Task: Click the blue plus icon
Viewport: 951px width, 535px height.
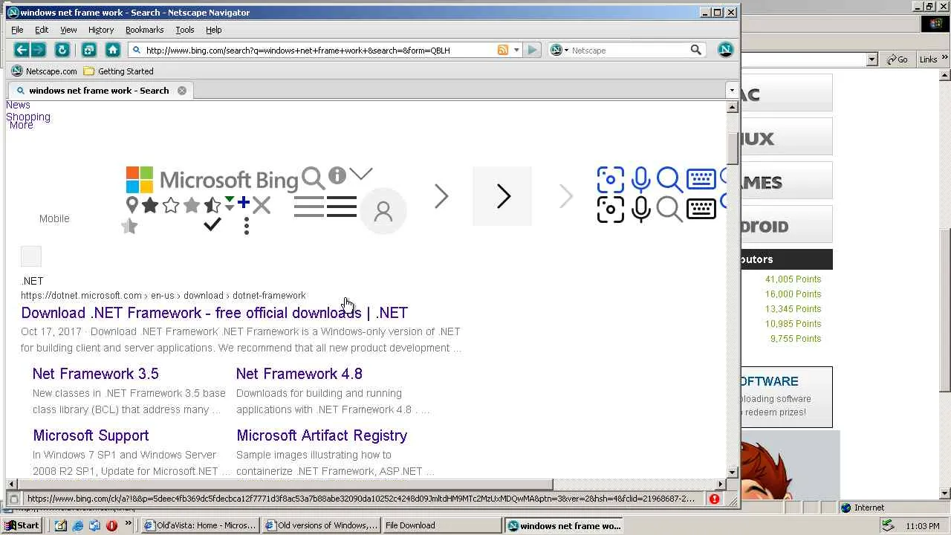Action: coord(243,202)
